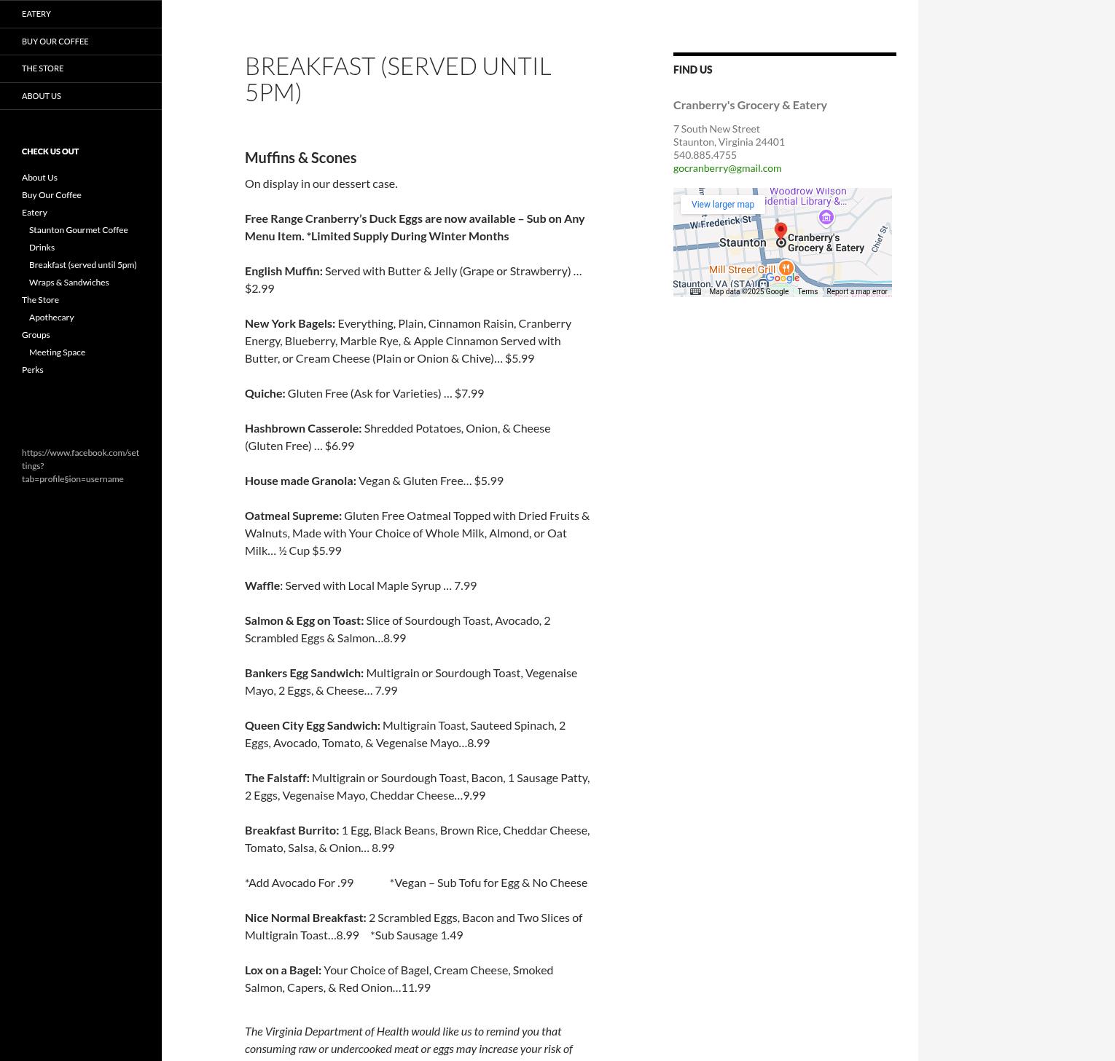The image size is (1115, 1061).
Task: Open map keyboard shortcuts icon
Action: pyautogui.click(x=695, y=292)
